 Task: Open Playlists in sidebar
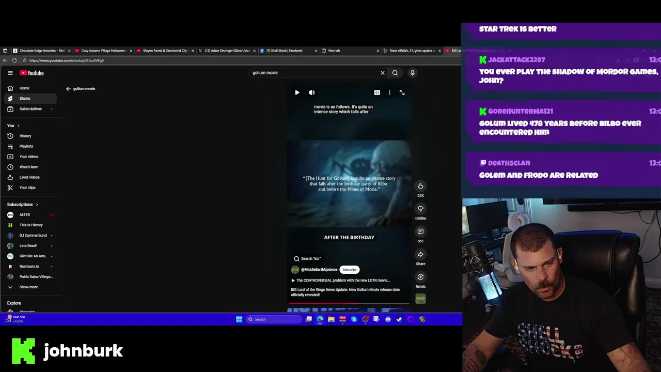[x=30, y=146]
